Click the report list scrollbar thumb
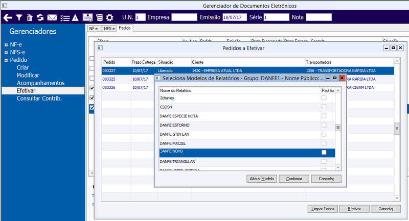This screenshot has height=221, width=409. (x=338, y=128)
